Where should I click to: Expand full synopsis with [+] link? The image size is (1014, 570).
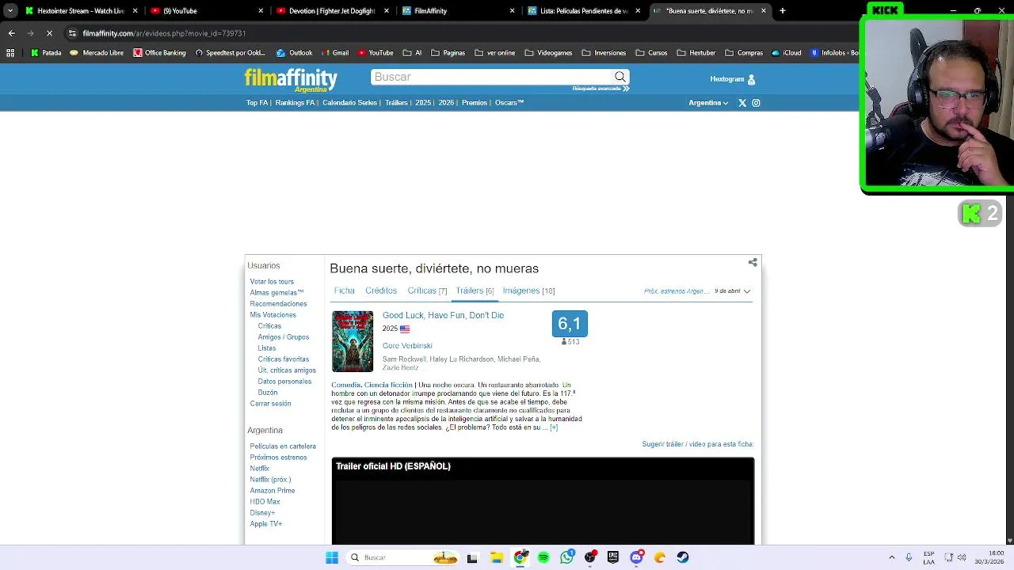(x=554, y=427)
